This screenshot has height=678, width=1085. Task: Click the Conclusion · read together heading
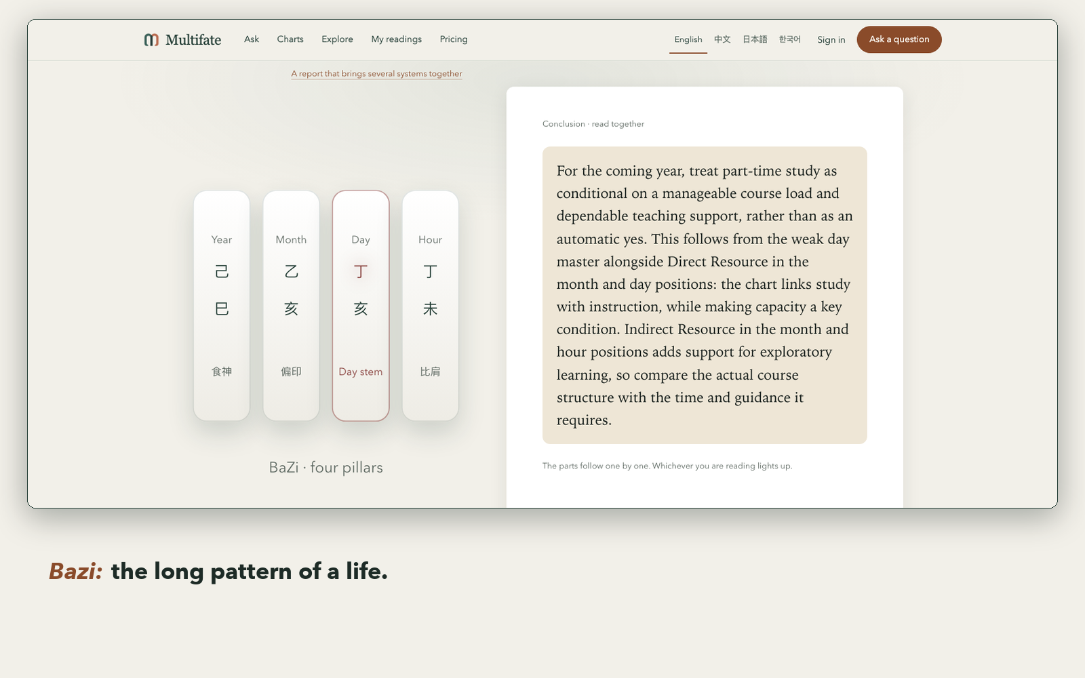click(x=593, y=124)
